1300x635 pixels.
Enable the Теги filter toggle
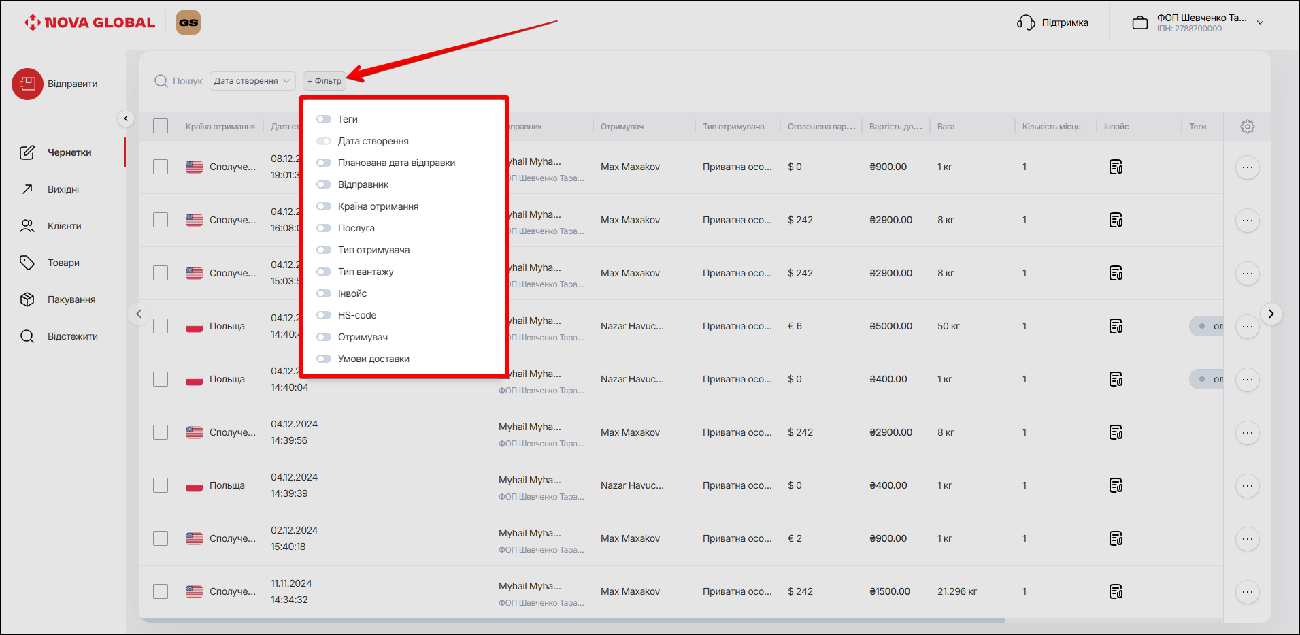coord(324,119)
